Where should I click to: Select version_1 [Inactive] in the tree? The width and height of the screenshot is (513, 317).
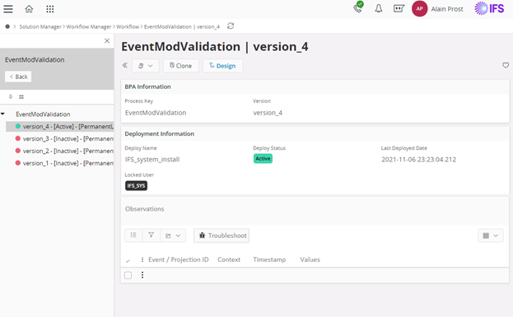(x=64, y=163)
